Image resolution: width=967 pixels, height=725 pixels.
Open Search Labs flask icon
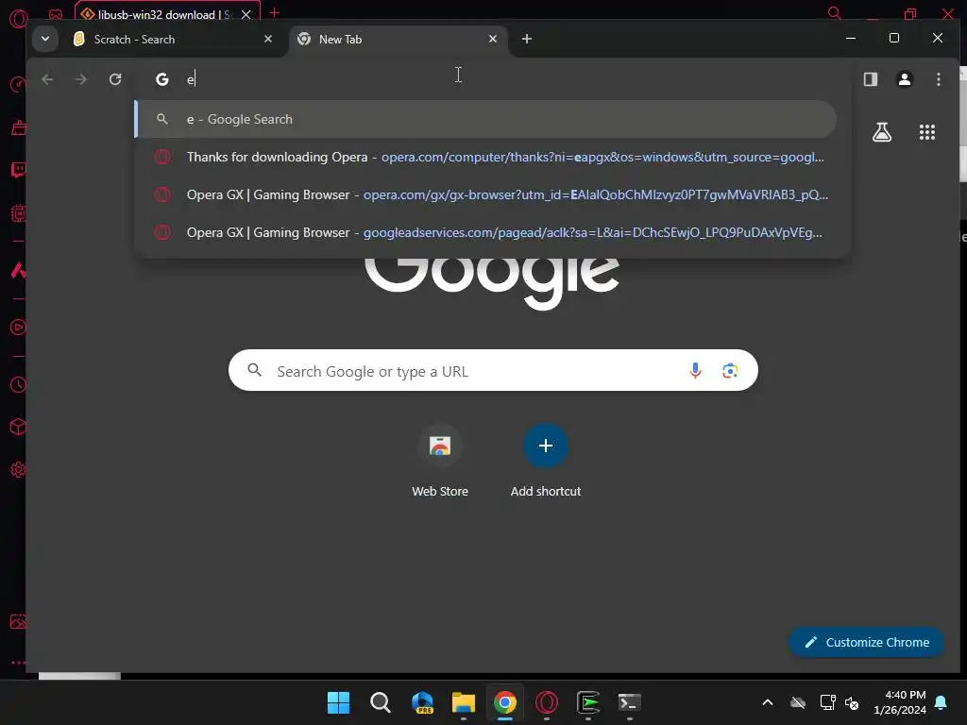(882, 132)
